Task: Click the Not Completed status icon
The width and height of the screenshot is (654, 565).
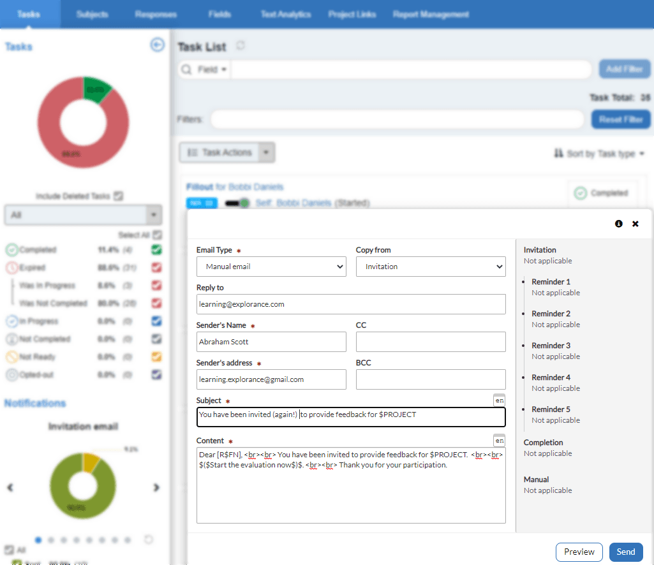Action: tap(11, 339)
